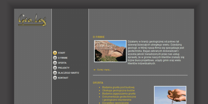Click the O FIRMIE section heading
Screen dimensions: 208x104
pyautogui.click(x=99, y=37)
